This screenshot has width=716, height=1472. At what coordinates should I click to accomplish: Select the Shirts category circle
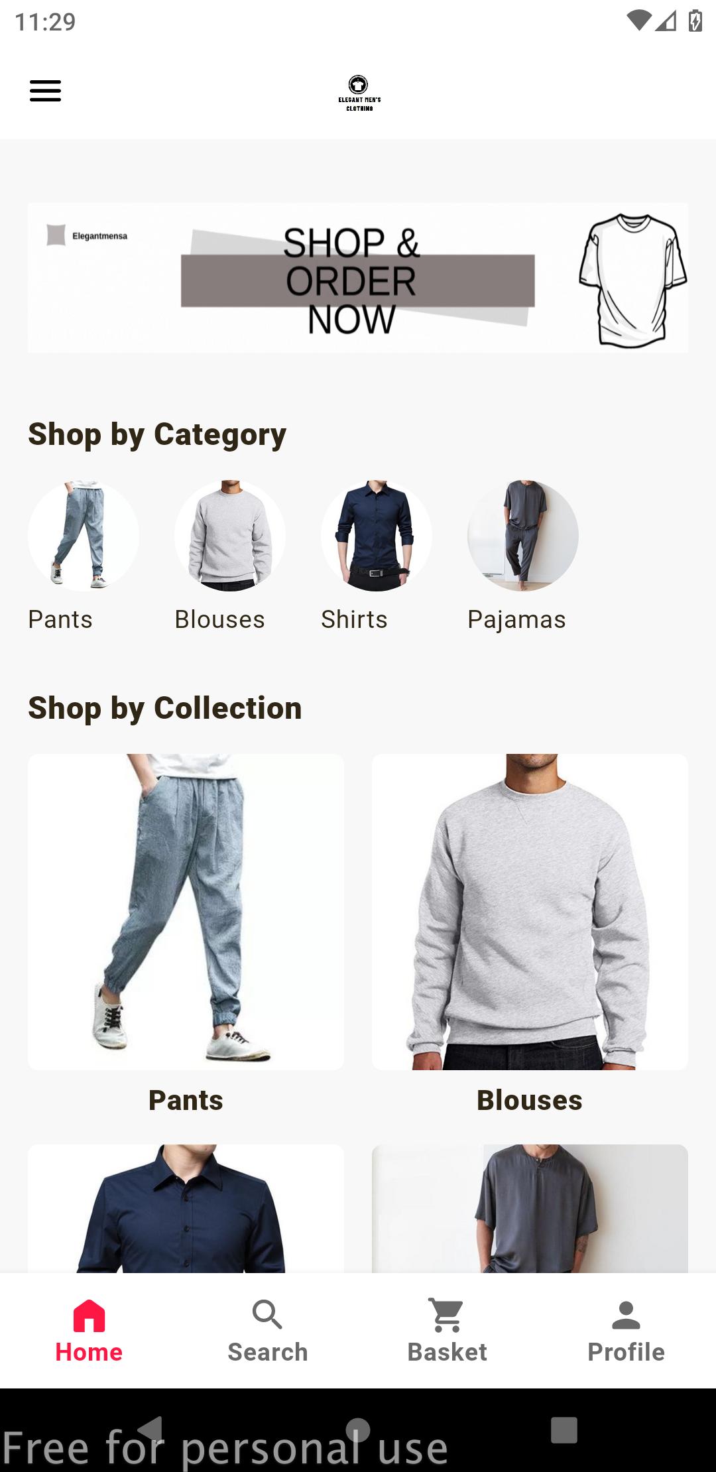point(377,536)
